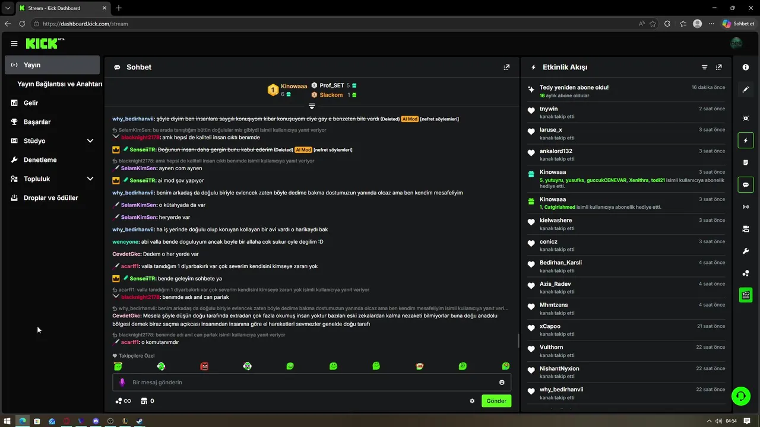Select tnywin follow event

626,112
